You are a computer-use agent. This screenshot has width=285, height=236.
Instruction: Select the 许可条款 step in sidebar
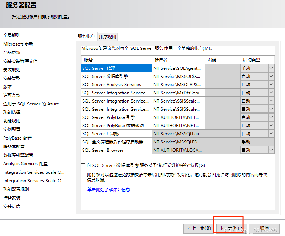click(12, 95)
